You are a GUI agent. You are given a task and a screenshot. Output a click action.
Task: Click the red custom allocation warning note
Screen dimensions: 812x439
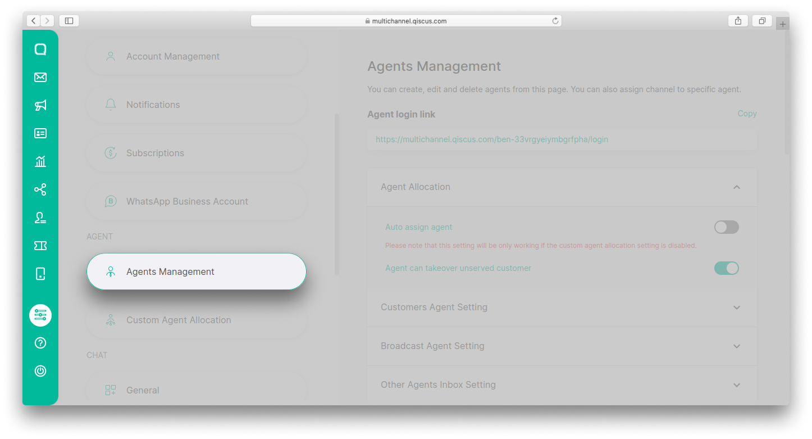pos(541,246)
